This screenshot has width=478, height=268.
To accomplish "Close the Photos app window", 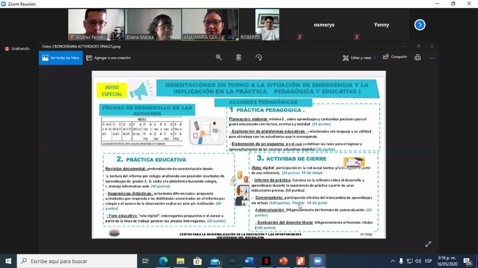I will click(432, 46).
